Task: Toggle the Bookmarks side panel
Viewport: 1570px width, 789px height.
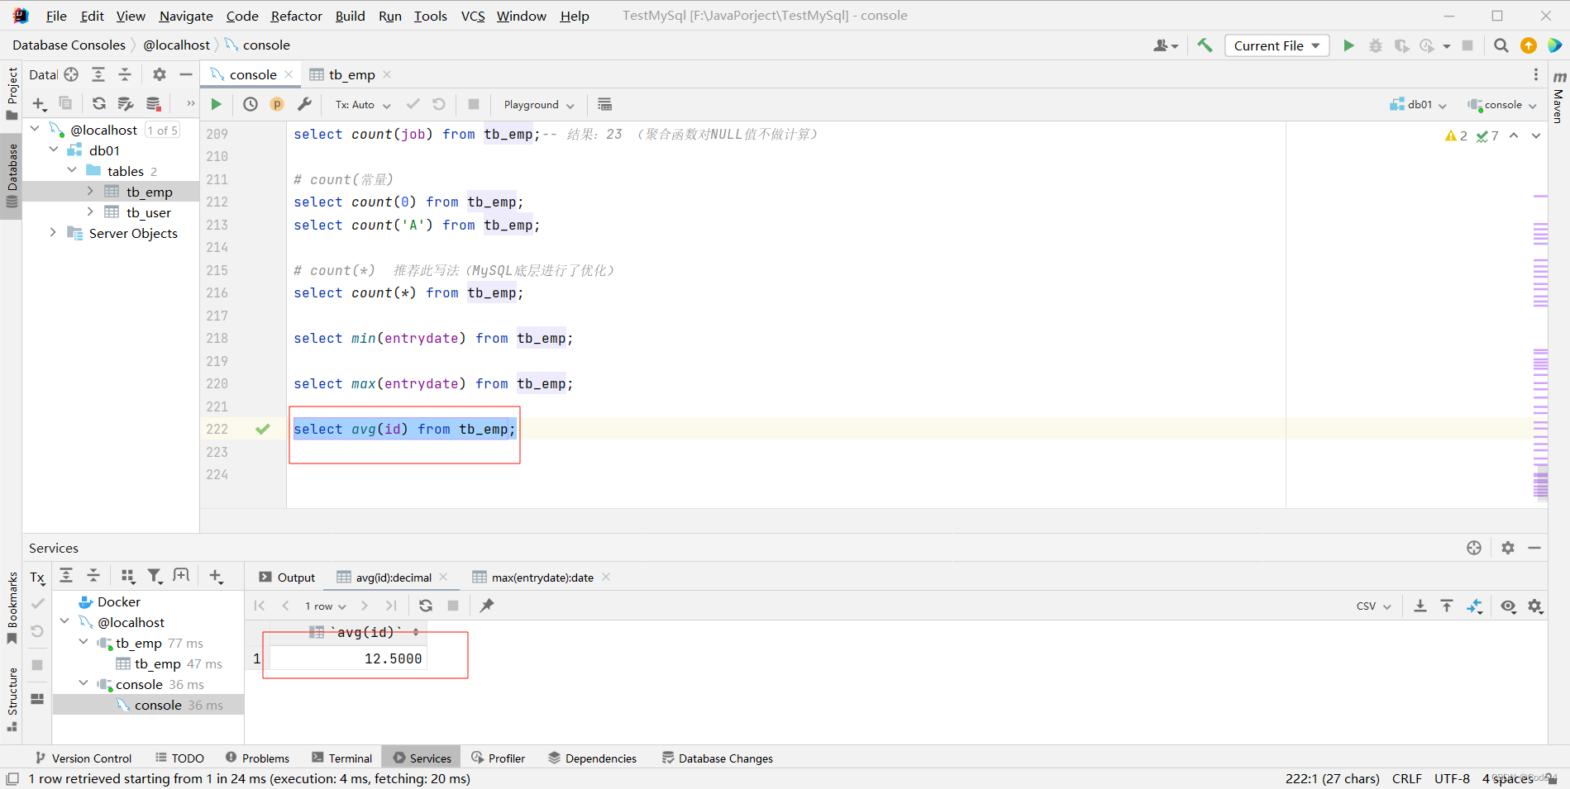Action: pos(12,607)
